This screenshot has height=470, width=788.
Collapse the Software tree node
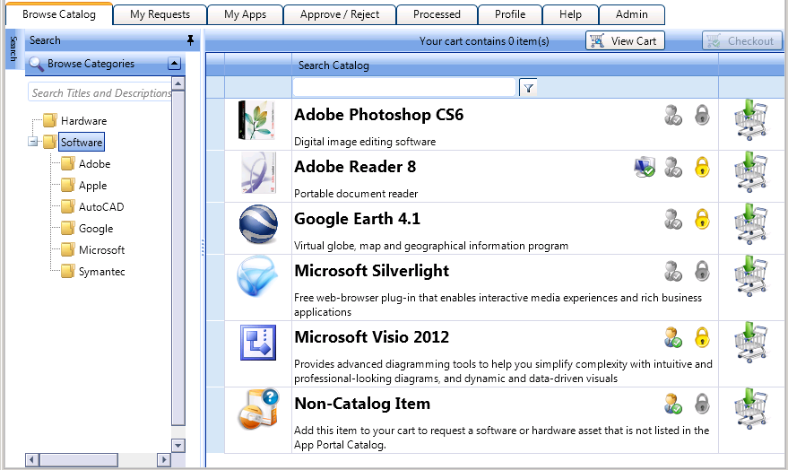pos(32,142)
